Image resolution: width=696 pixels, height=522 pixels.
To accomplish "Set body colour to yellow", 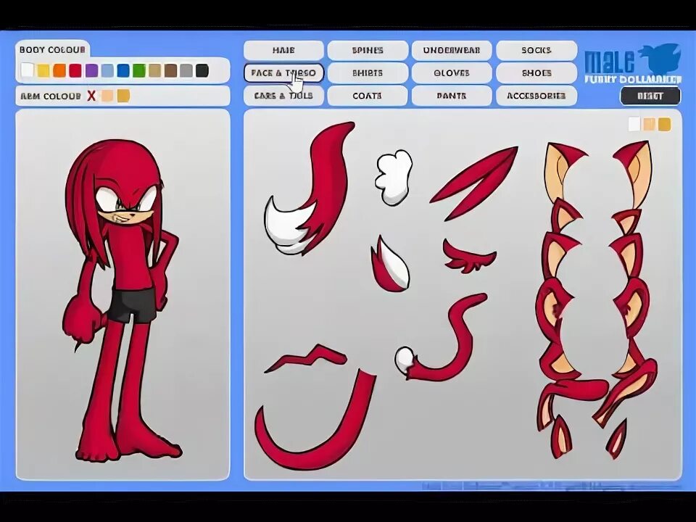I will click(43, 70).
